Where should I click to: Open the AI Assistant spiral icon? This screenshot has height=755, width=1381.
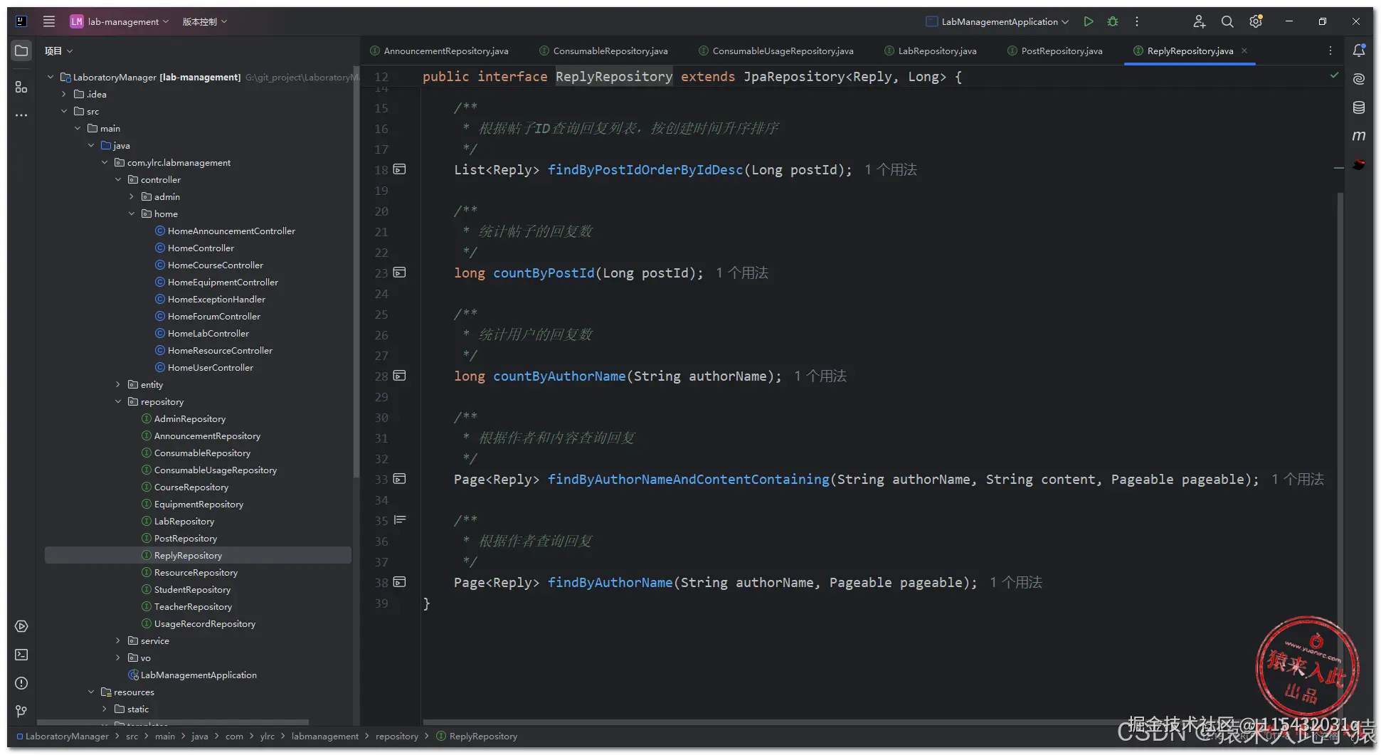click(x=1359, y=79)
